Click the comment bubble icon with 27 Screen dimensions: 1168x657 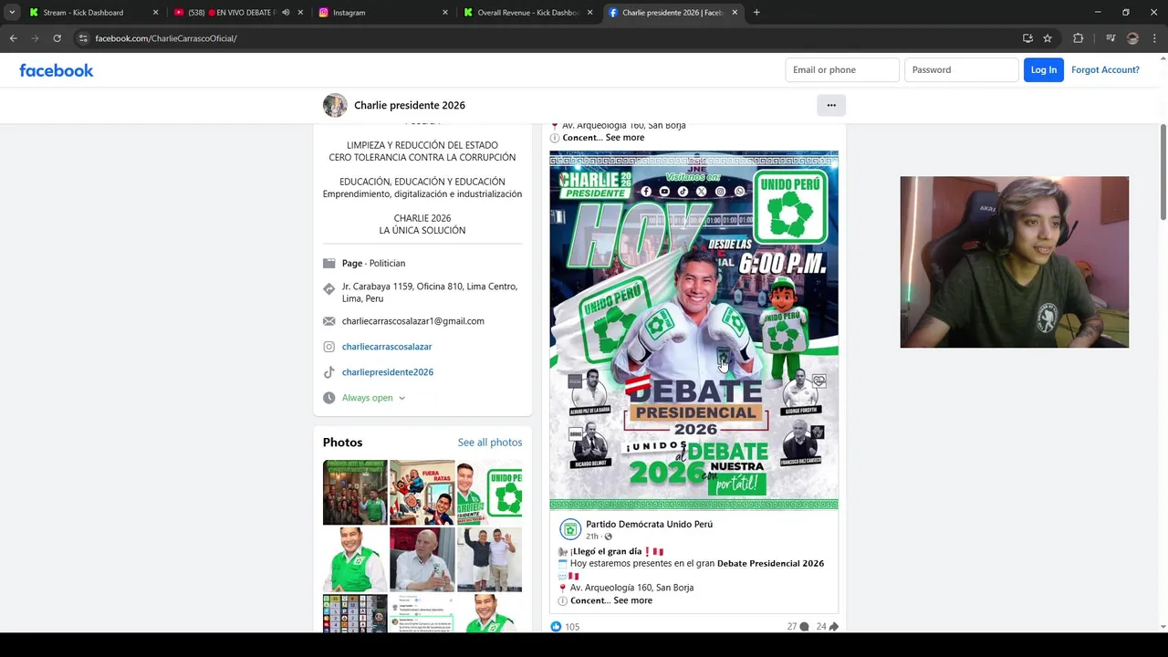804,626
